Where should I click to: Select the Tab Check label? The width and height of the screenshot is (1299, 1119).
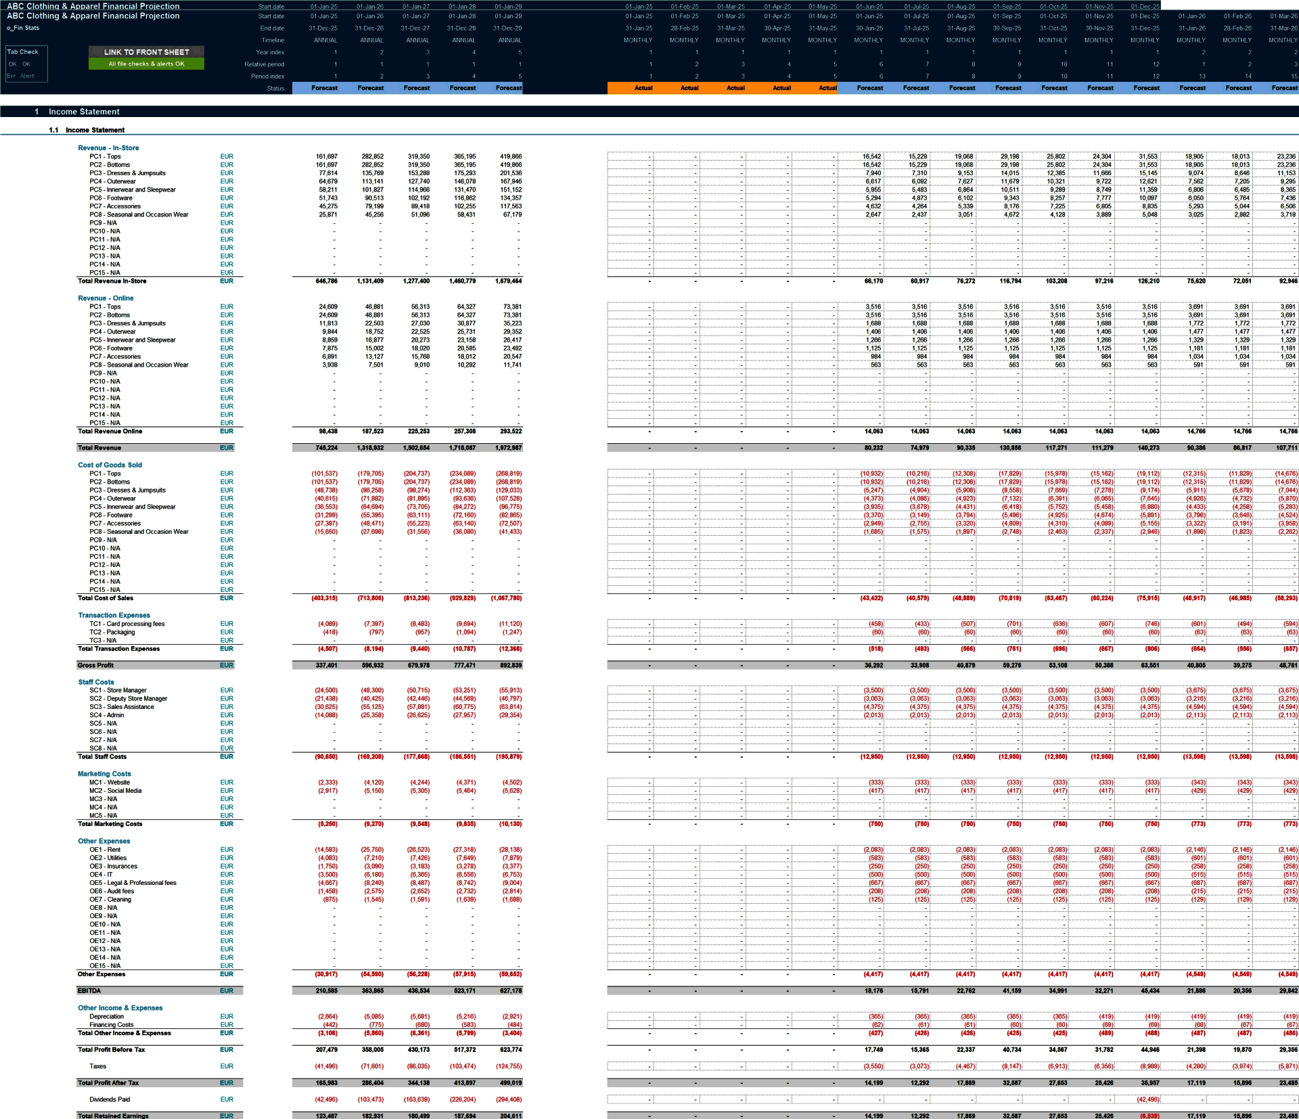pos(23,52)
